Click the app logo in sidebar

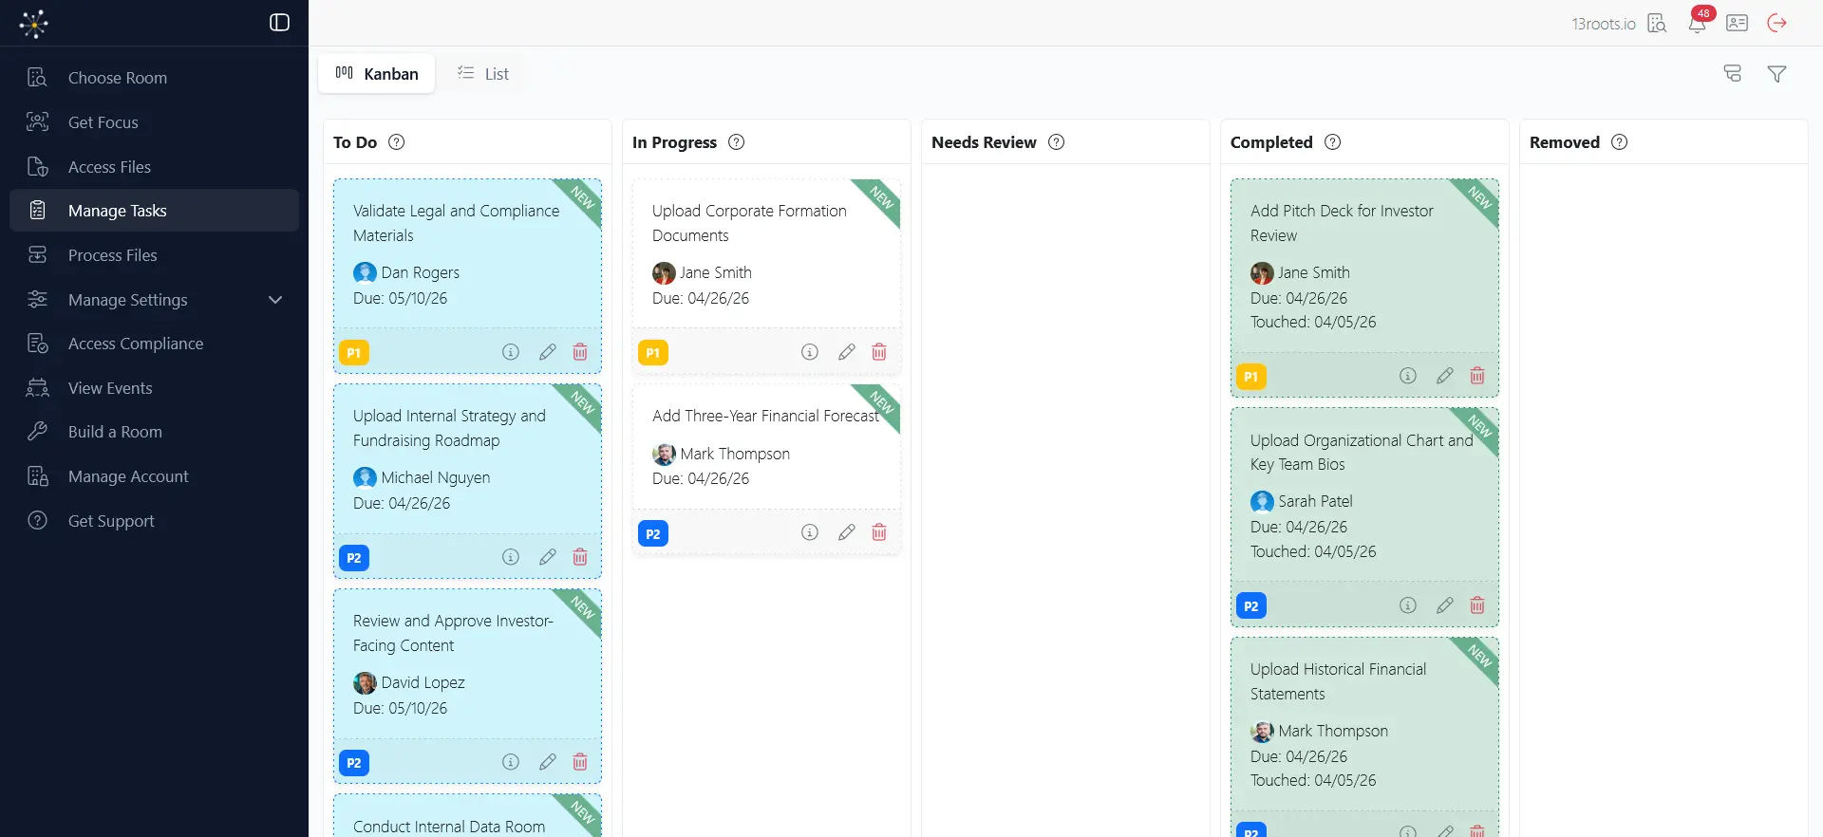34,23
